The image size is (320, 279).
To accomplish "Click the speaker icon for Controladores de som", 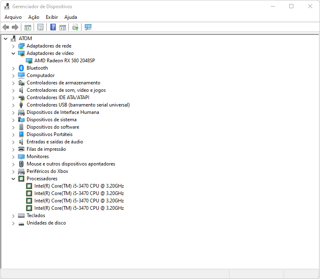I will [21, 90].
